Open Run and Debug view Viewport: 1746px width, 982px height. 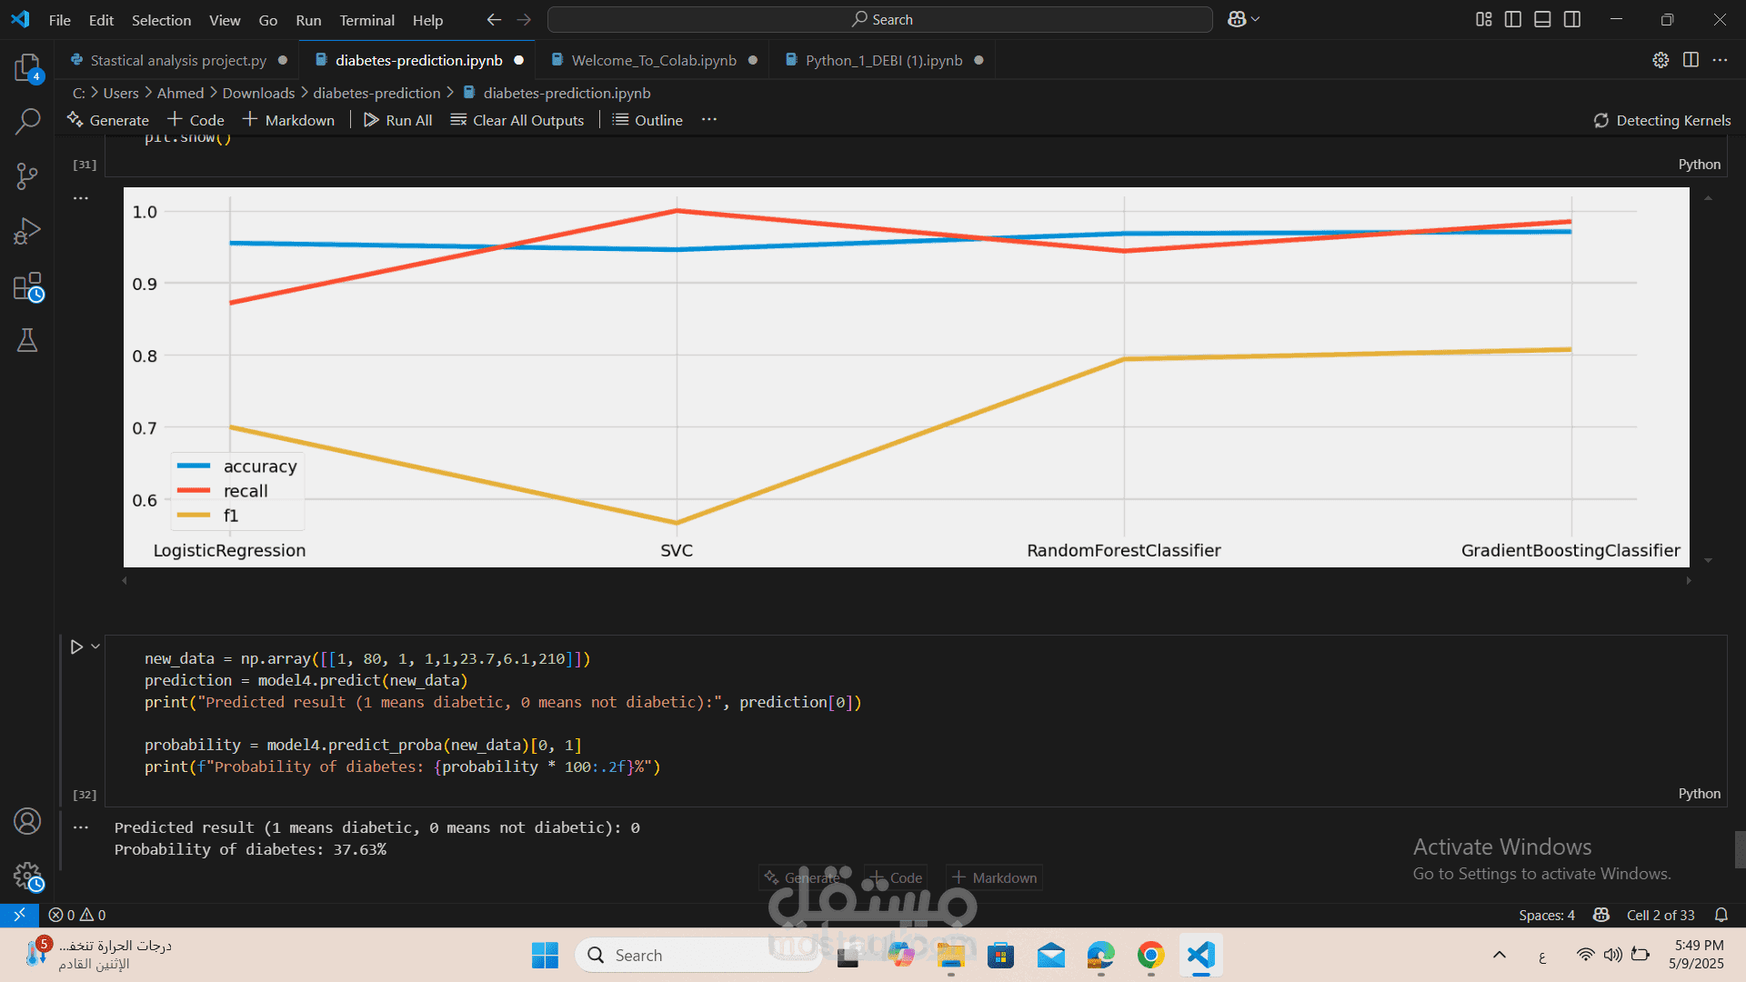coord(27,231)
